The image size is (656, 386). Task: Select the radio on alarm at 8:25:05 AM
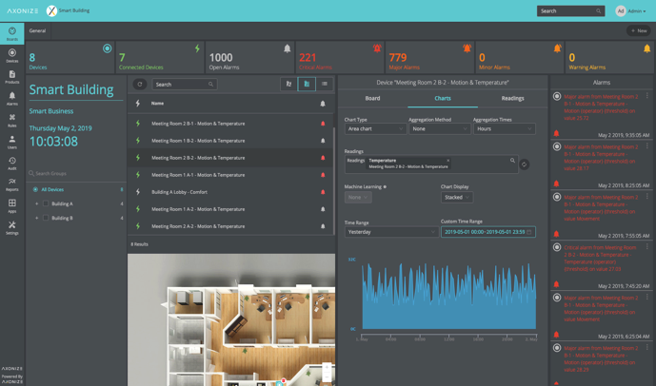(557, 146)
